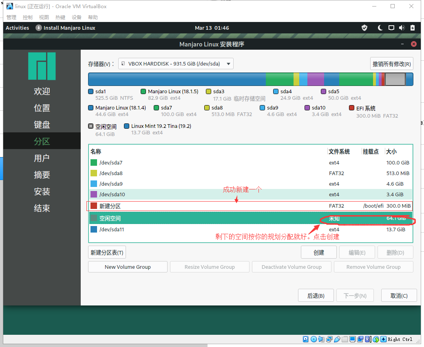Screen dimensions: 424x347
Task: Click the VirtualBox optical disk status icon
Action: tap(314, 339)
